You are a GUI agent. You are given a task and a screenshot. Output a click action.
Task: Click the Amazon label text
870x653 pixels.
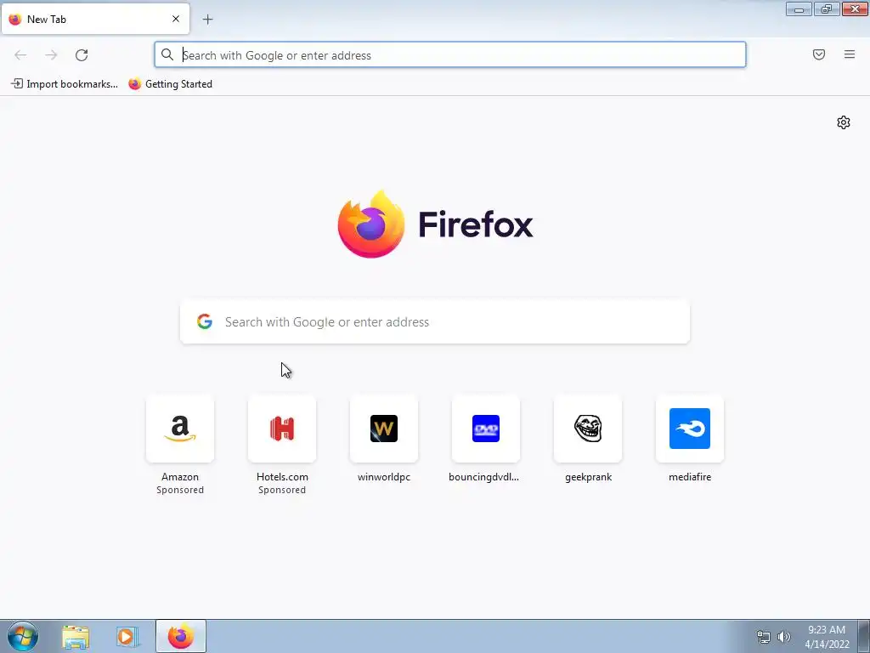click(180, 477)
